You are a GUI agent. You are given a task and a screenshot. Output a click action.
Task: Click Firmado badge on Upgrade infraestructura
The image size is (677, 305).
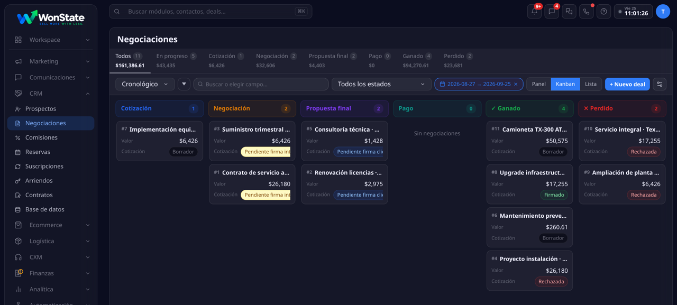click(x=554, y=195)
